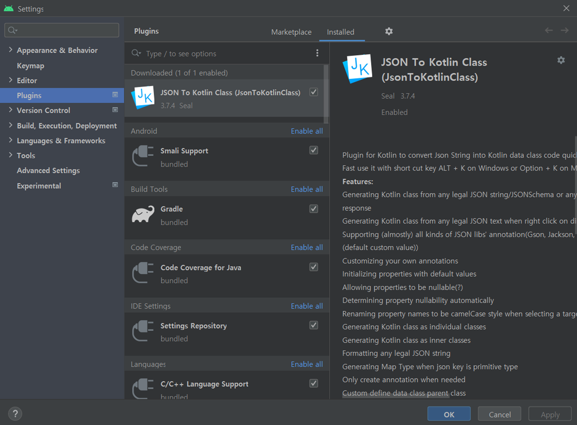Expand Appearance & Behavior section

pyautogui.click(x=10, y=50)
